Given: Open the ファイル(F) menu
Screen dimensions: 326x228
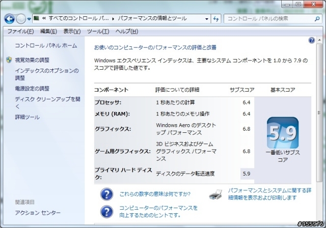Looking at the screenshot, I should [20, 32].
